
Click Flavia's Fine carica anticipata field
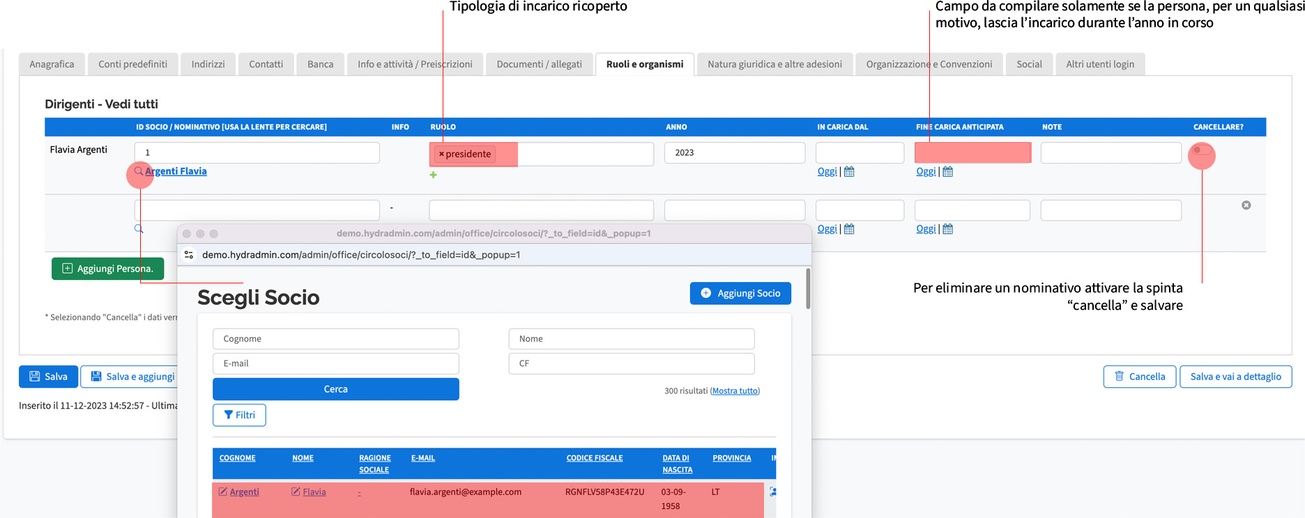click(972, 152)
